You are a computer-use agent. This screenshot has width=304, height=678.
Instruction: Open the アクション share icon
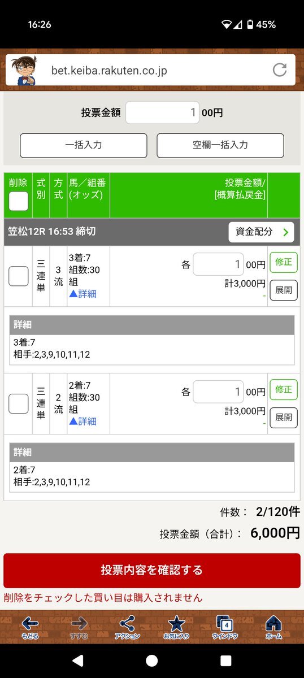click(x=127, y=623)
